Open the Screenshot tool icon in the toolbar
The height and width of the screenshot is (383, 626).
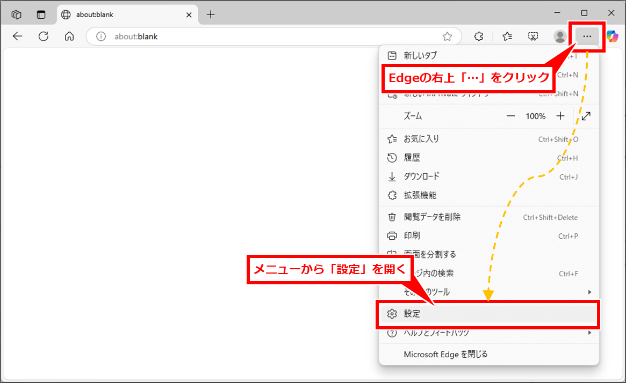coord(533,36)
